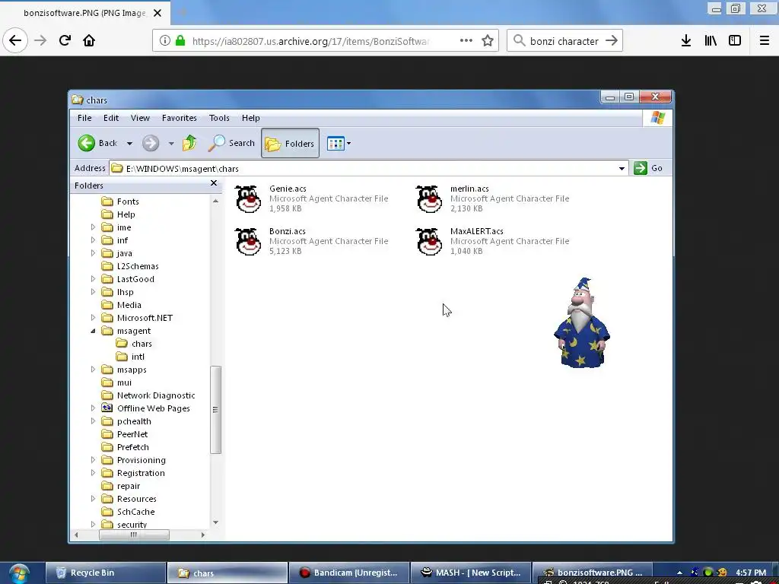Expand the LastGood folder node
Image resolution: width=779 pixels, height=584 pixels.
pos(93,279)
